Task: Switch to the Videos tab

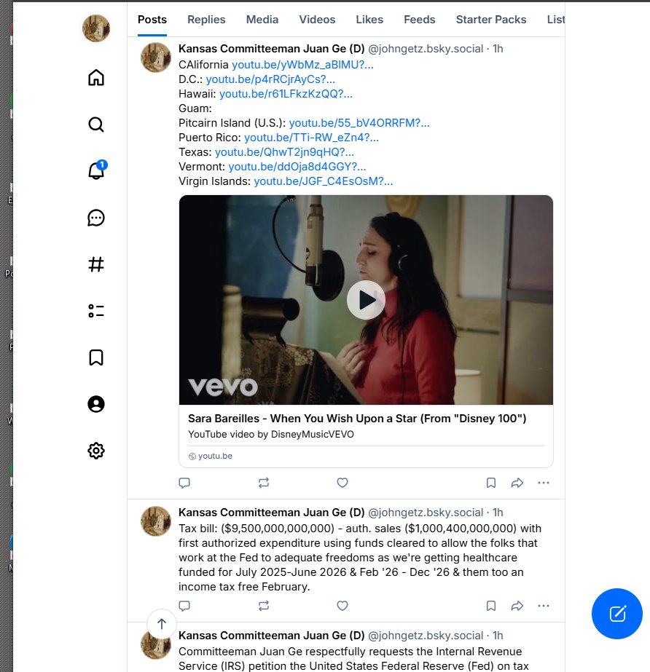Action: pos(317,20)
